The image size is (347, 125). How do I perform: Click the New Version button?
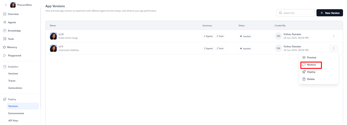pyautogui.click(x=329, y=13)
